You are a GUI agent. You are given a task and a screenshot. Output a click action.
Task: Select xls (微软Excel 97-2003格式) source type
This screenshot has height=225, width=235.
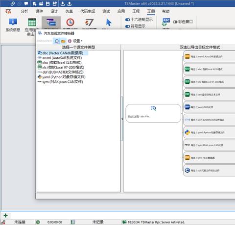point(61,67)
